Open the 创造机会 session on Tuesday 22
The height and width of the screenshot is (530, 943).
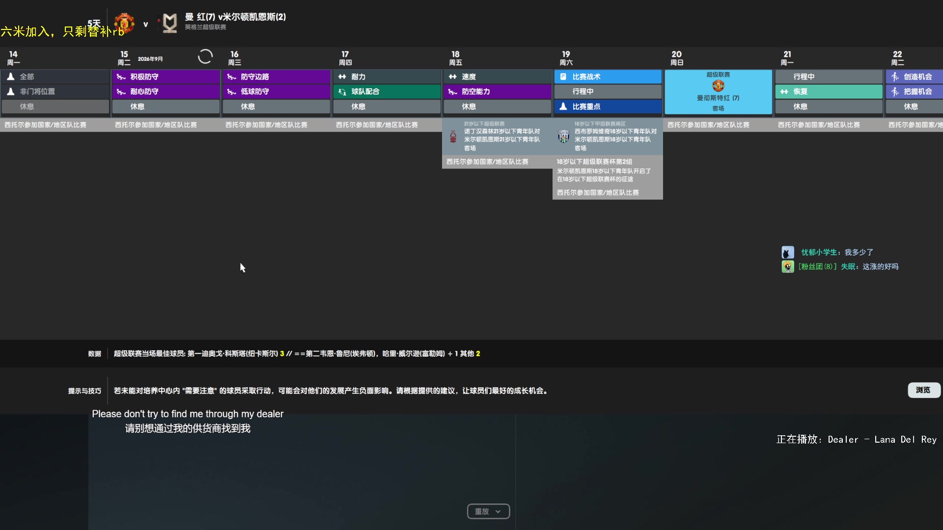point(914,77)
